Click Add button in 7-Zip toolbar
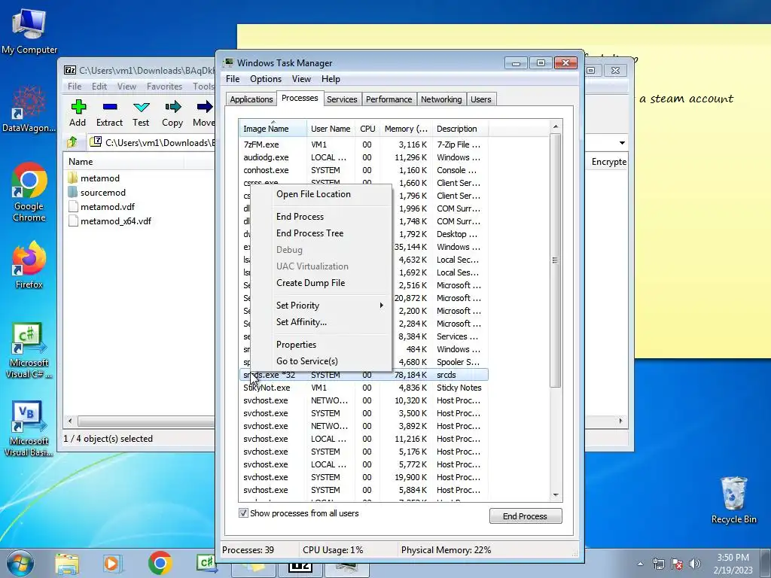 (x=78, y=114)
